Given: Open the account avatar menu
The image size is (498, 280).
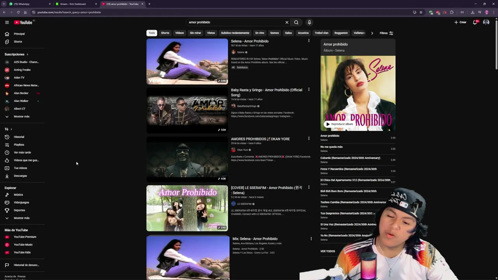Looking at the screenshot, I should pos(486,22).
